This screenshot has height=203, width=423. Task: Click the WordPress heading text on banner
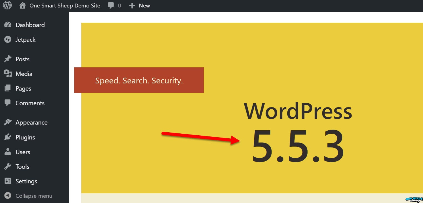coord(298,111)
